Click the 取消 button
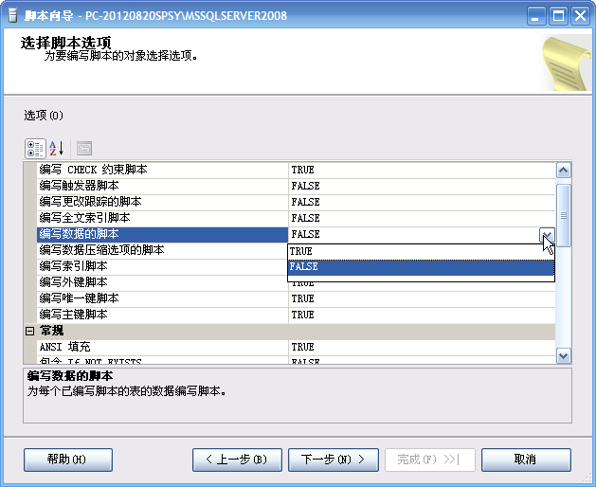This screenshot has height=487, width=596. (x=526, y=460)
